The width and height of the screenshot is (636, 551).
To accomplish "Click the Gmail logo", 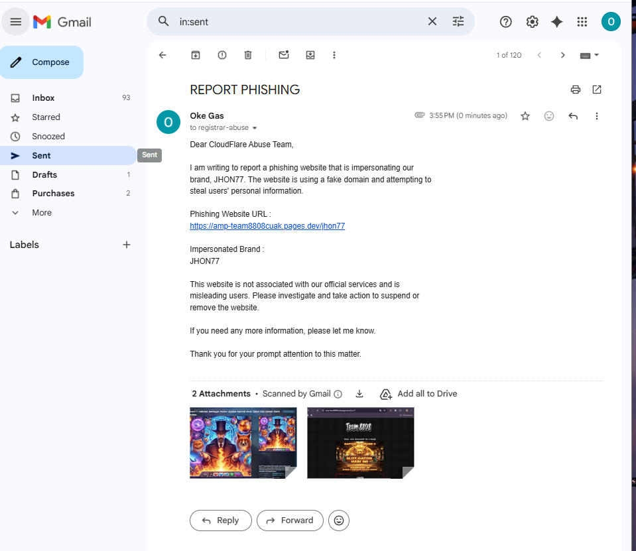I will click(x=62, y=22).
